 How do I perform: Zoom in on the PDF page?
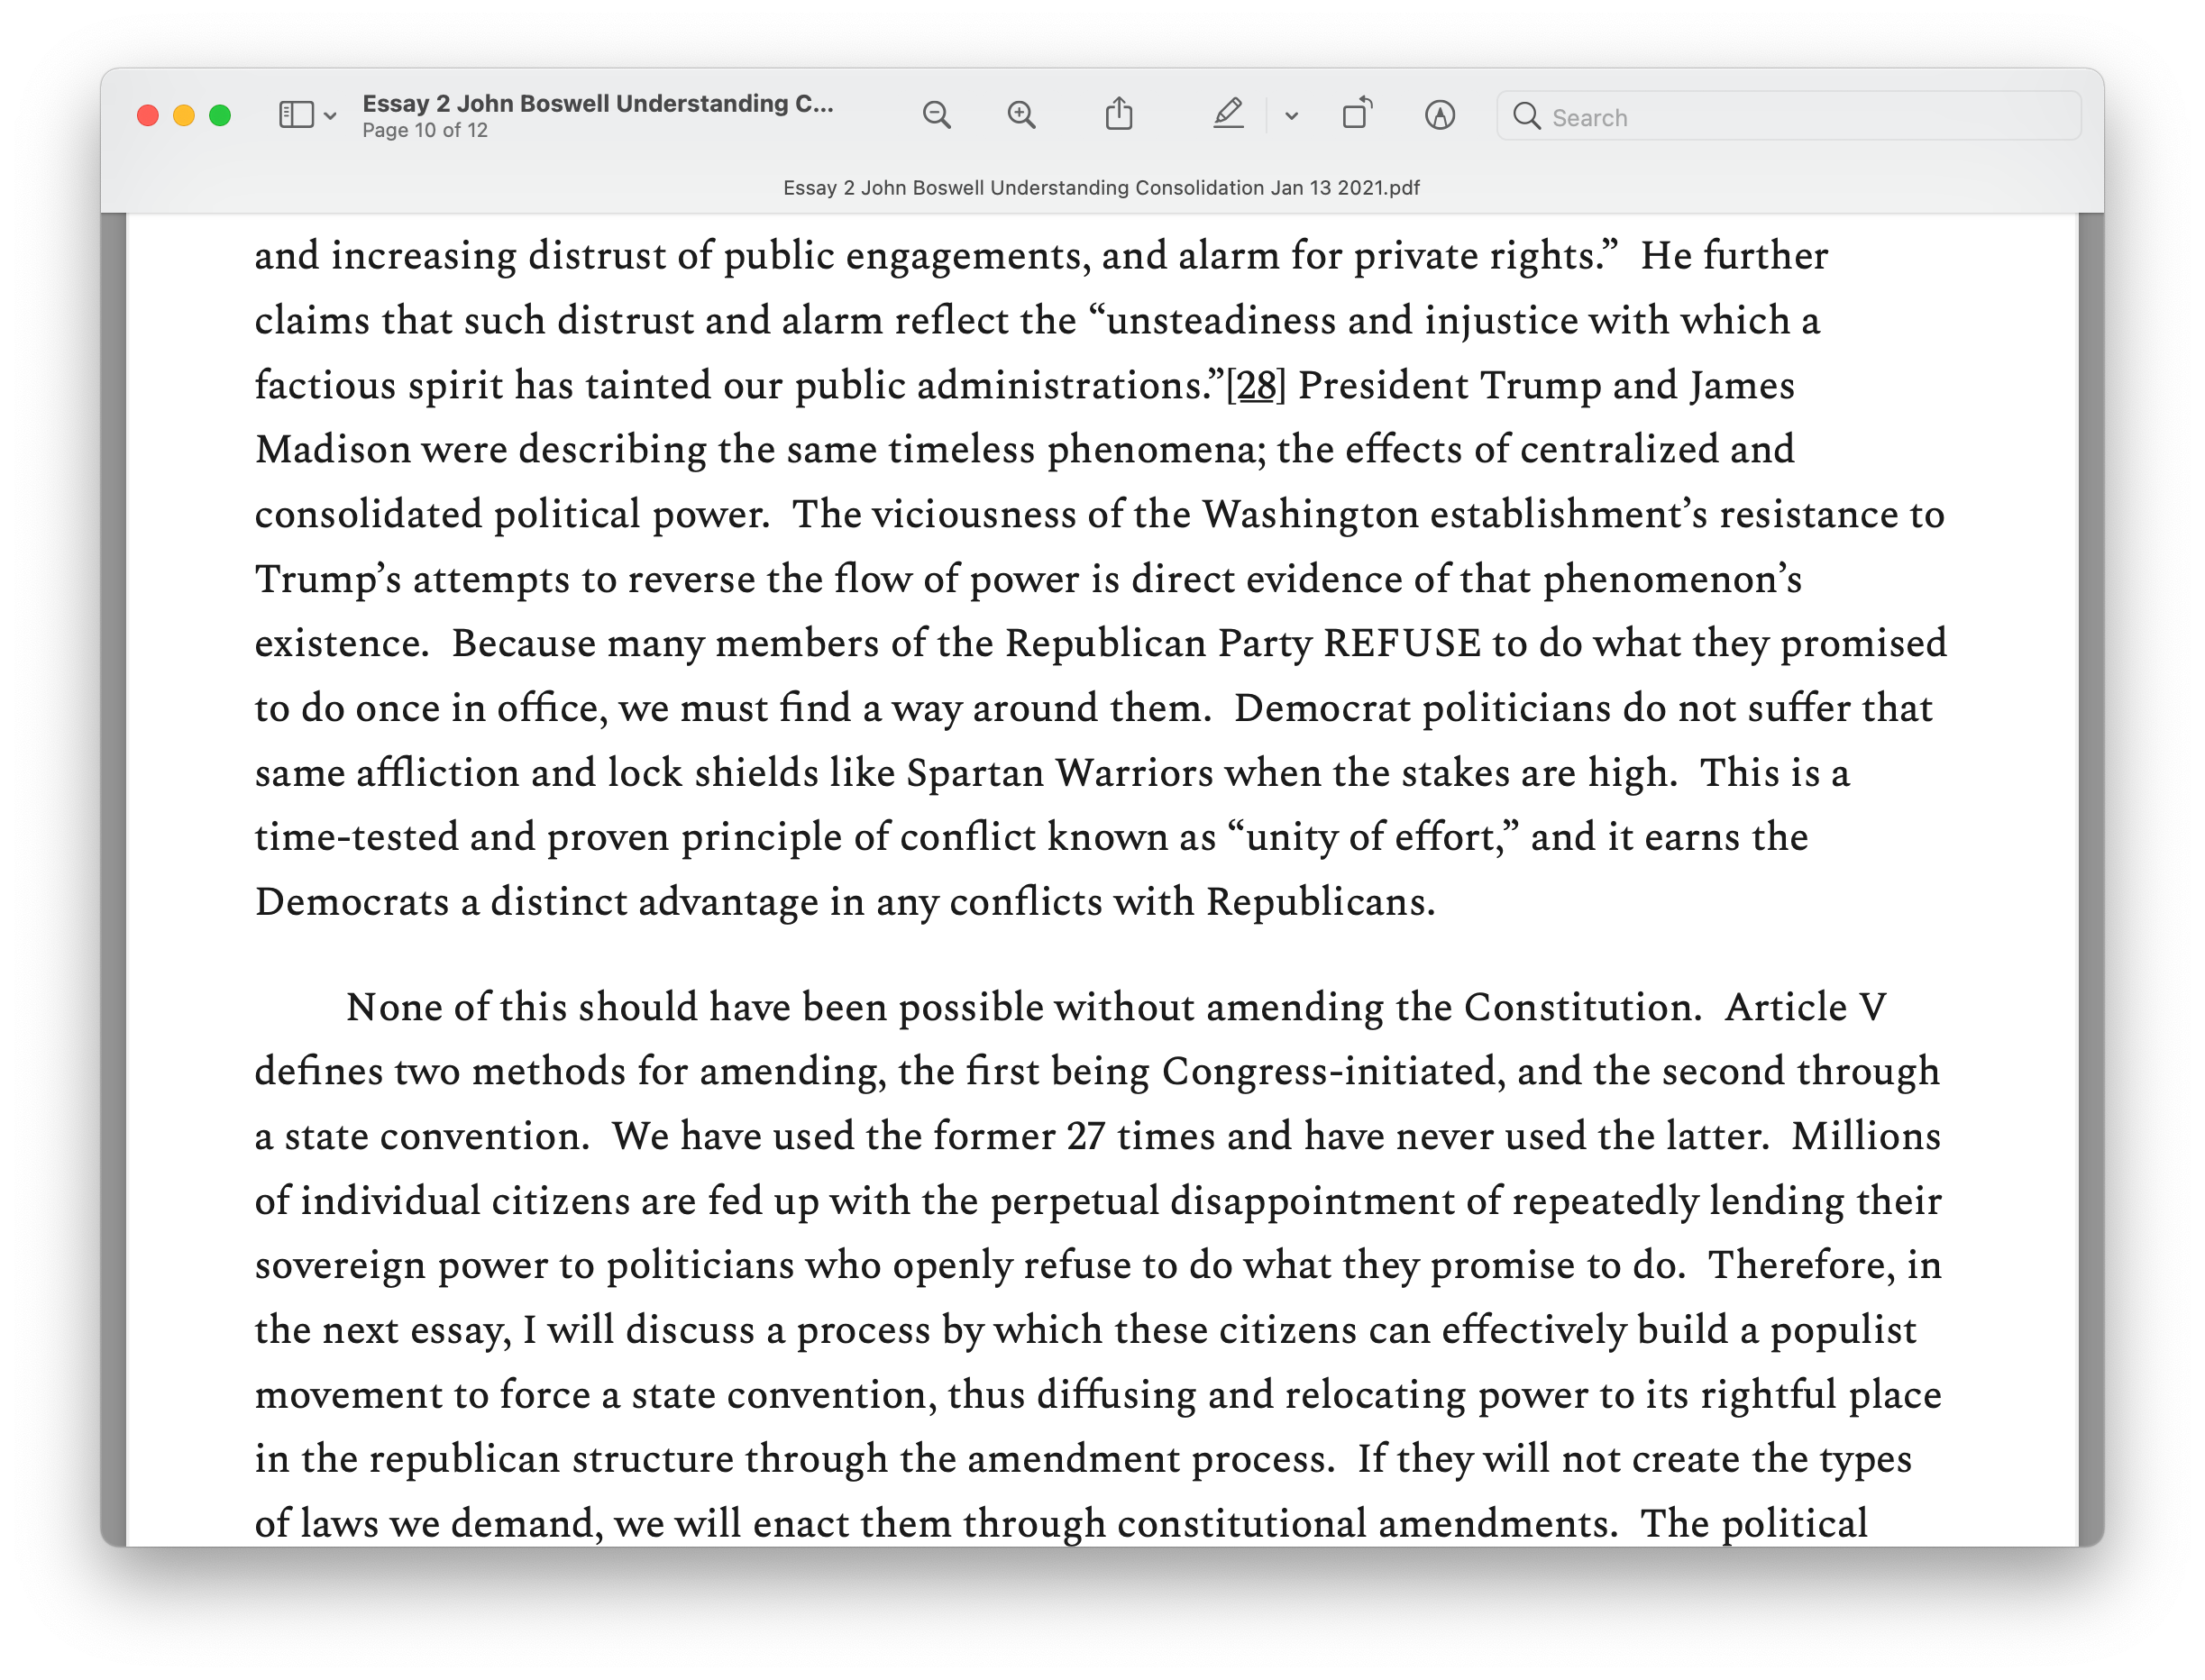coord(1021,115)
